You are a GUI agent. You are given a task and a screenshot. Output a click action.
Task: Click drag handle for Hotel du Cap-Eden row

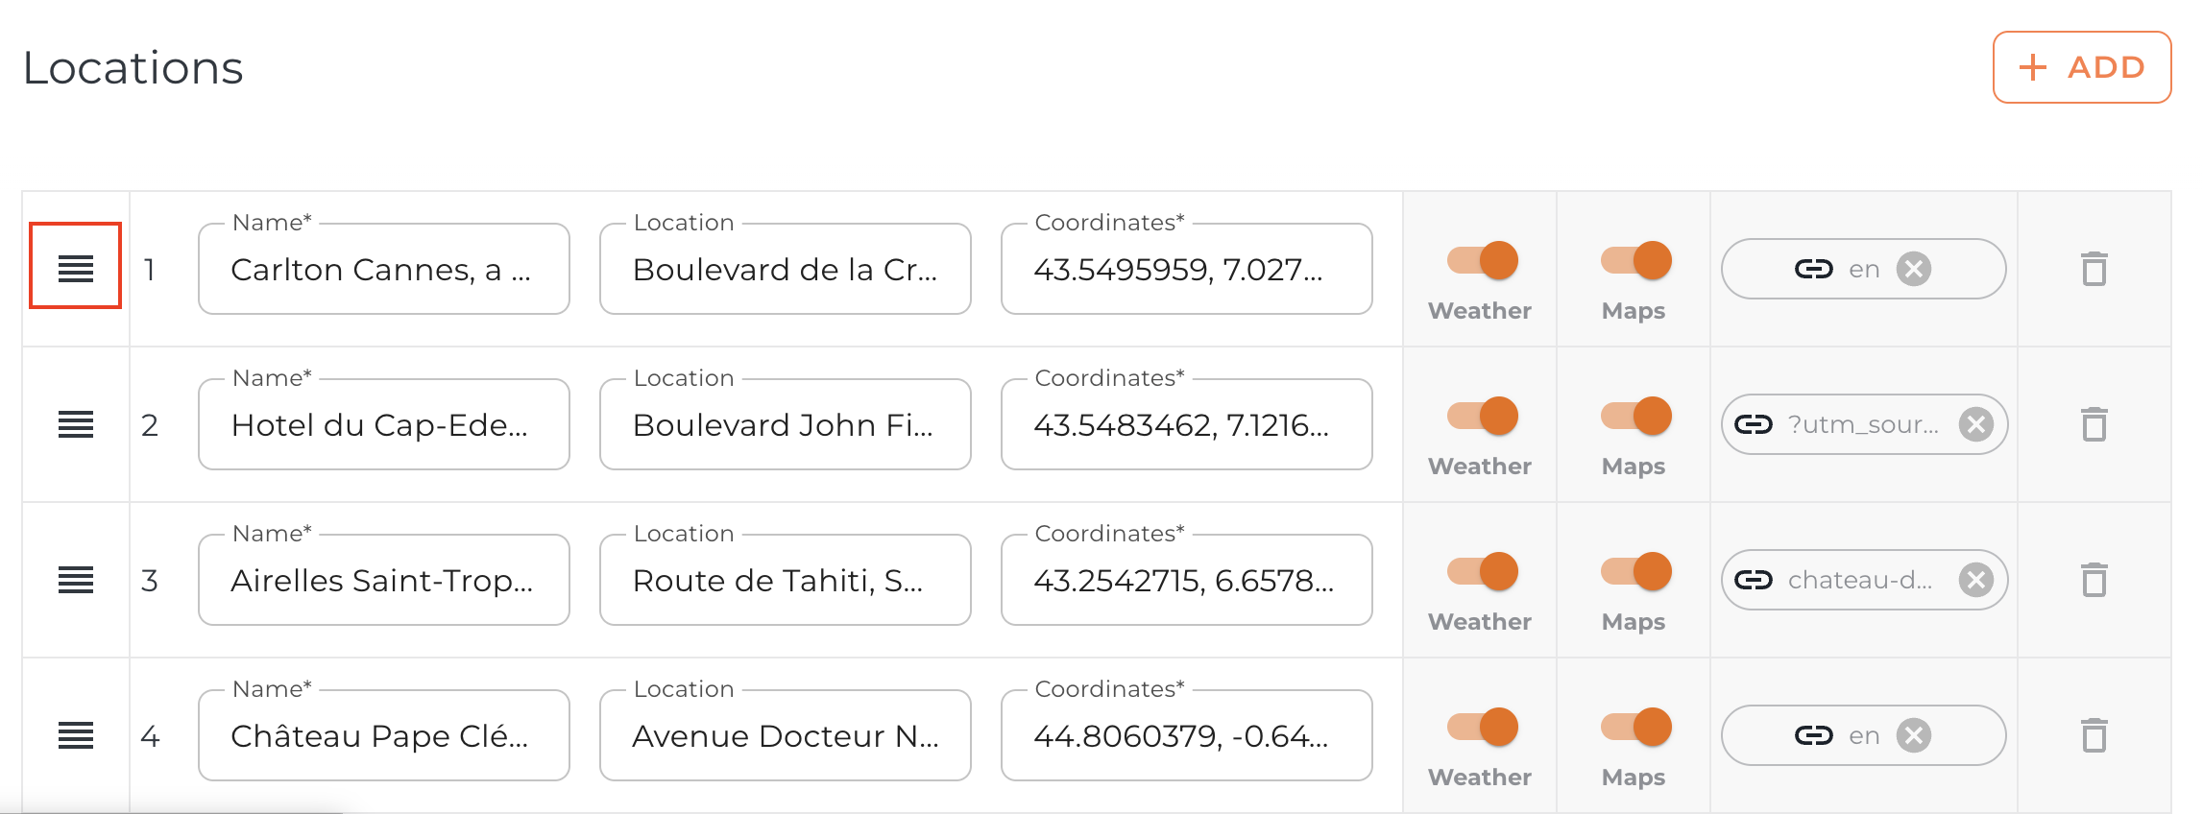coord(75,424)
